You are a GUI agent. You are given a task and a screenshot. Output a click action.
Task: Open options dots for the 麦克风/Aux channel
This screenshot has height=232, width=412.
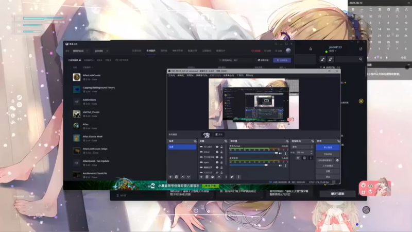[285, 153]
